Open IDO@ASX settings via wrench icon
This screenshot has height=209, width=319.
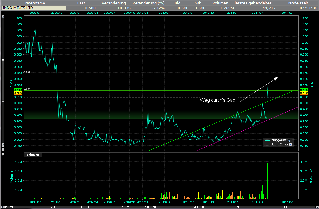(289, 141)
